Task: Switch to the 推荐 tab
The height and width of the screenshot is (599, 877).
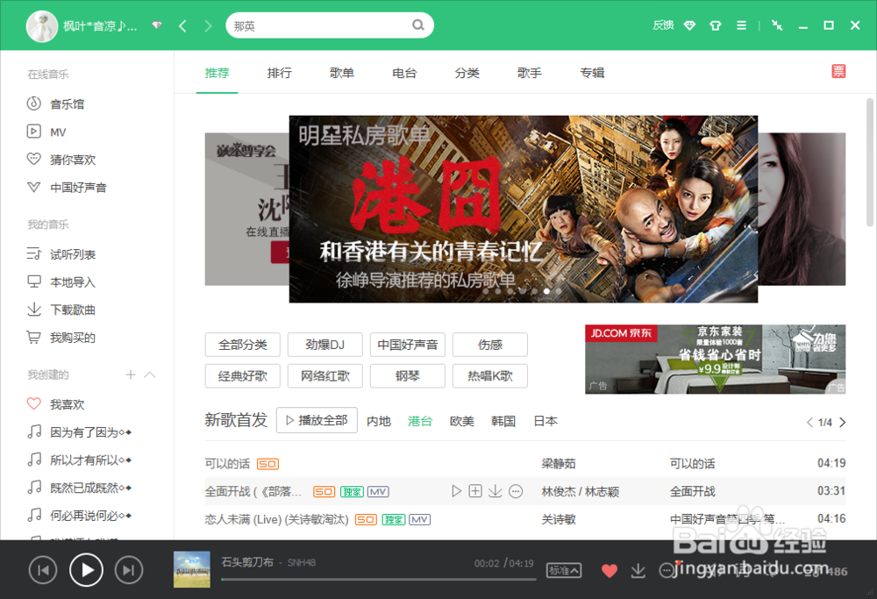Action: pyautogui.click(x=217, y=73)
